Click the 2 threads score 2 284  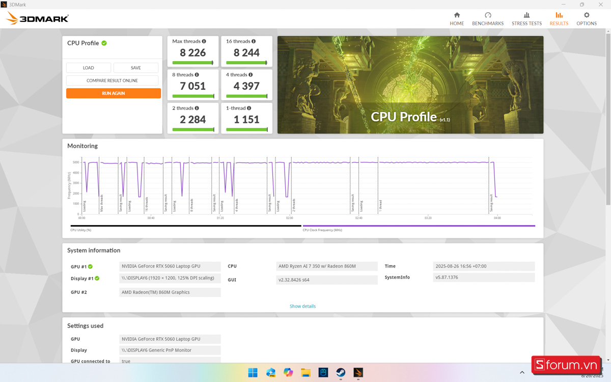tap(193, 119)
